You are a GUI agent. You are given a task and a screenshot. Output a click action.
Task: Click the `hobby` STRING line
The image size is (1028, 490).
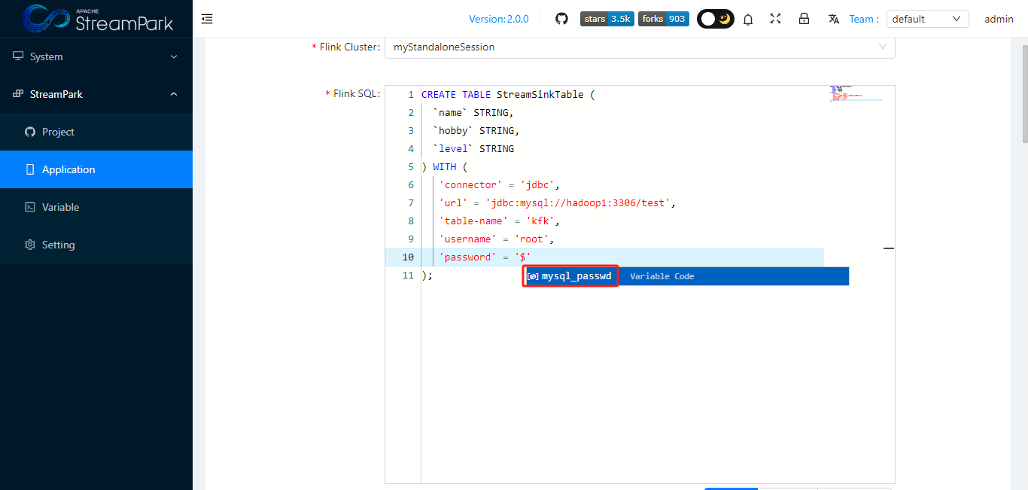476,131
